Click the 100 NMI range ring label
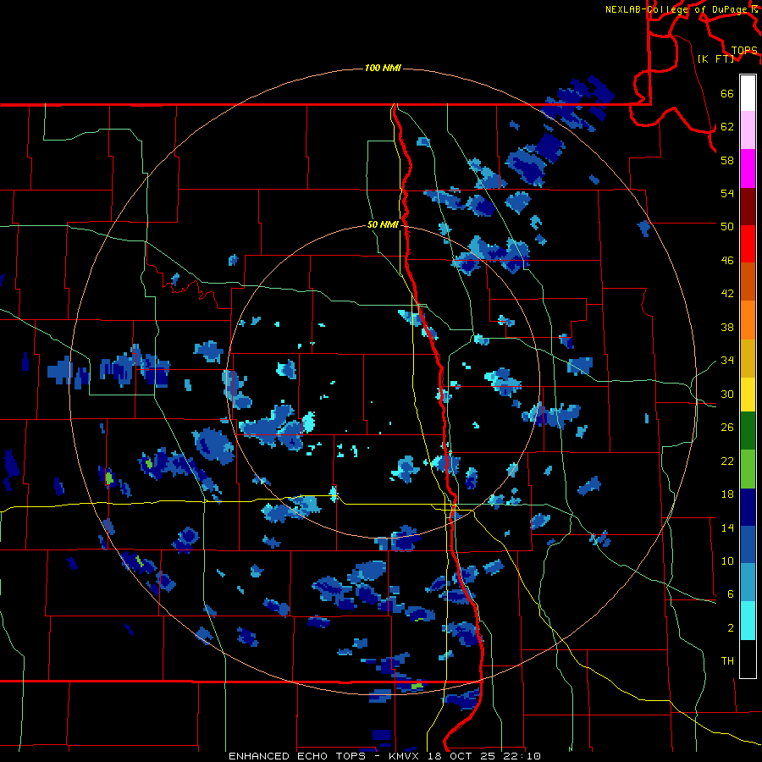The height and width of the screenshot is (762, 762). point(383,68)
